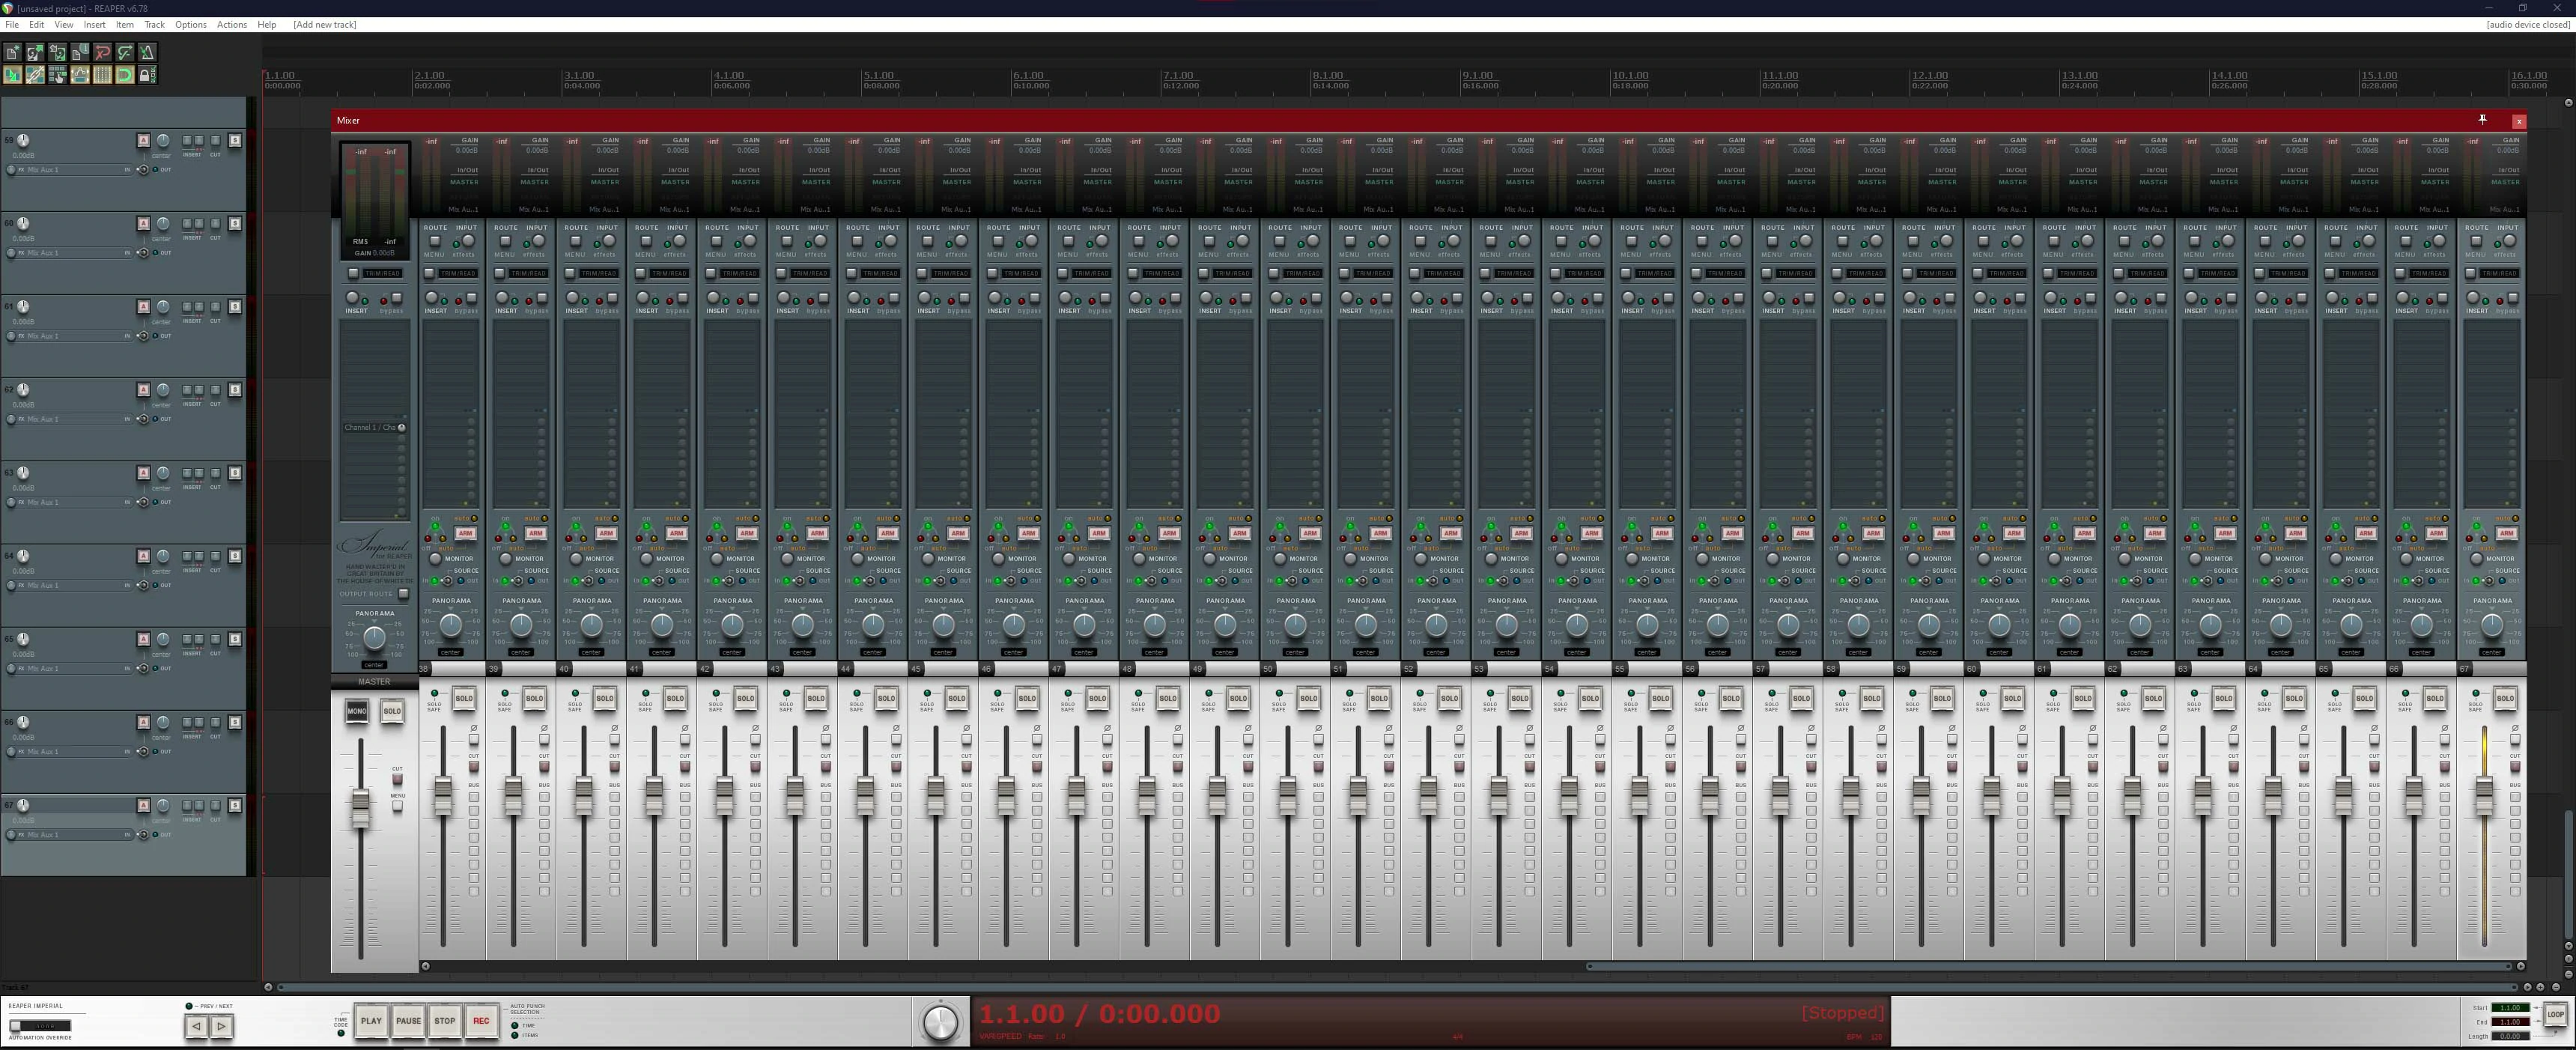Open the Insert menu
This screenshot has height=1050, width=2576.
pos(94,24)
